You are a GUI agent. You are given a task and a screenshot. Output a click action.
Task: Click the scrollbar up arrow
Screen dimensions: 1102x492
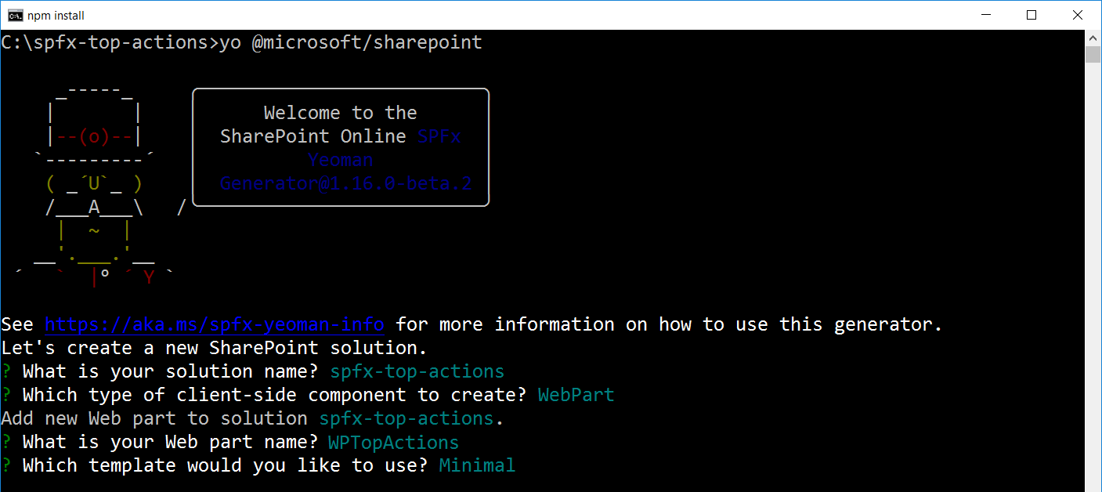click(1093, 38)
